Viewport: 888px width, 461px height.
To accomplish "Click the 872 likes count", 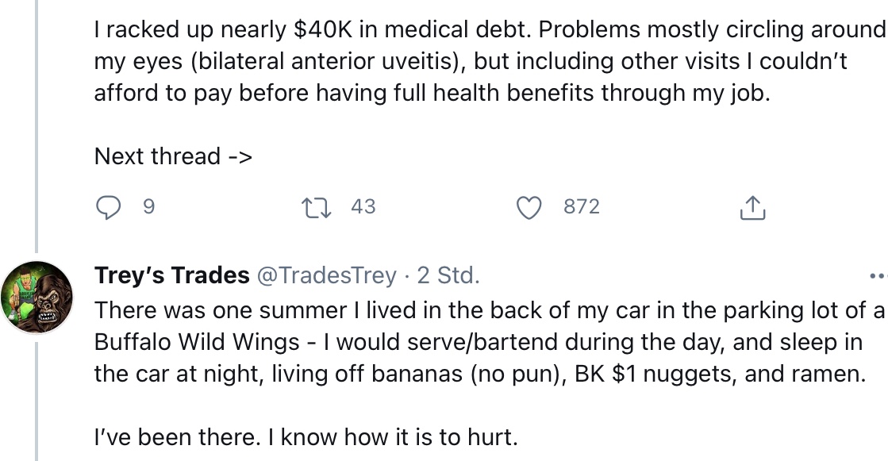I will point(581,207).
